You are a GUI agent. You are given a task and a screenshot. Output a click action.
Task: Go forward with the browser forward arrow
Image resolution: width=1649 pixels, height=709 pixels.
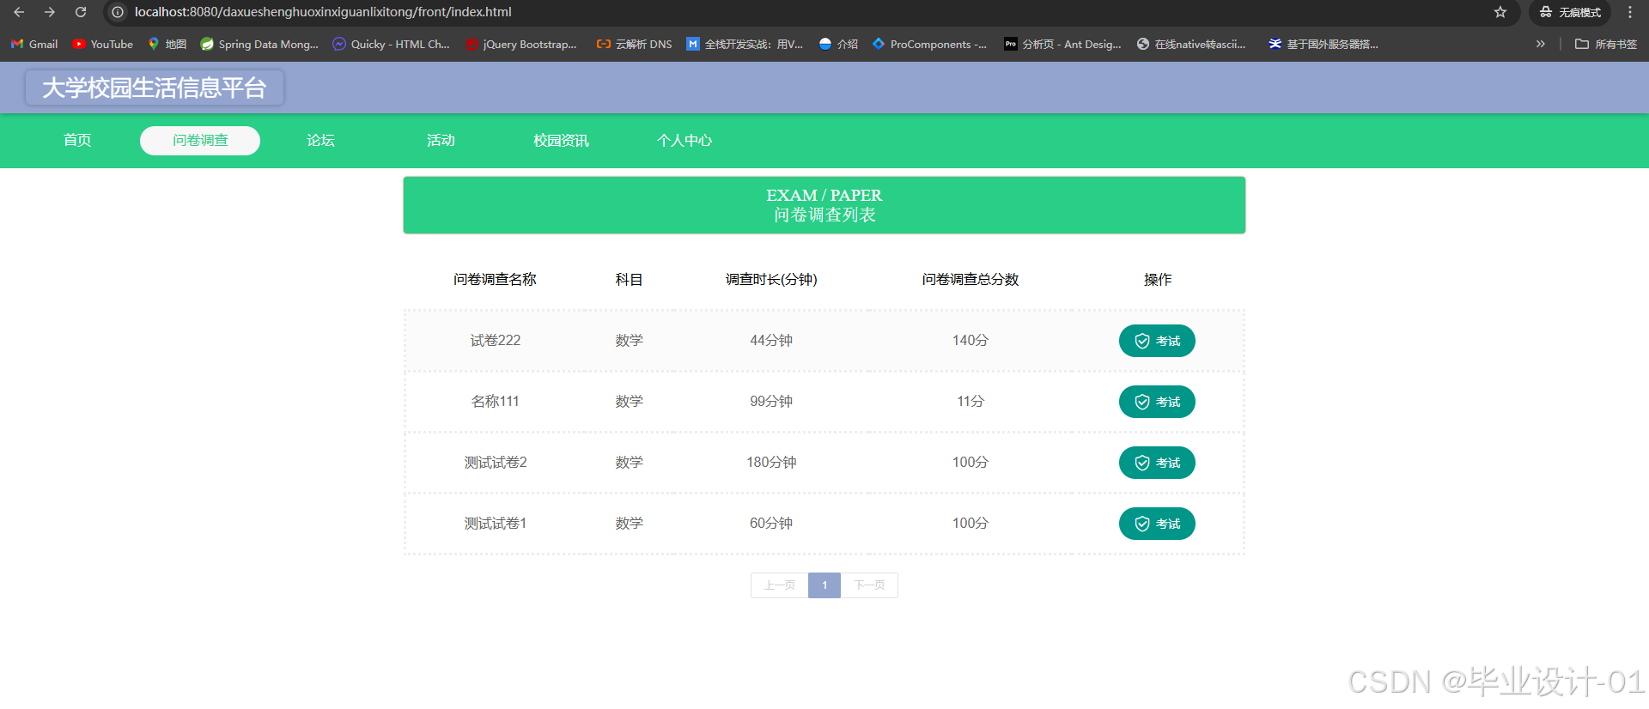click(50, 12)
